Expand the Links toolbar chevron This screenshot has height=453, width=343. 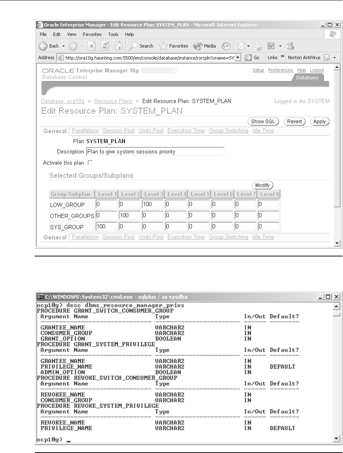point(282,57)
